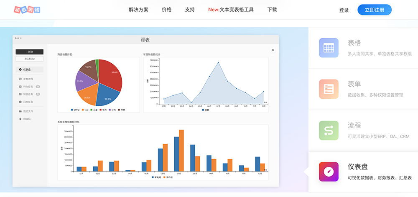The image size is (418, 197).
Task: Click the 发起流程 sidebar icon
Action: (20, 79)
